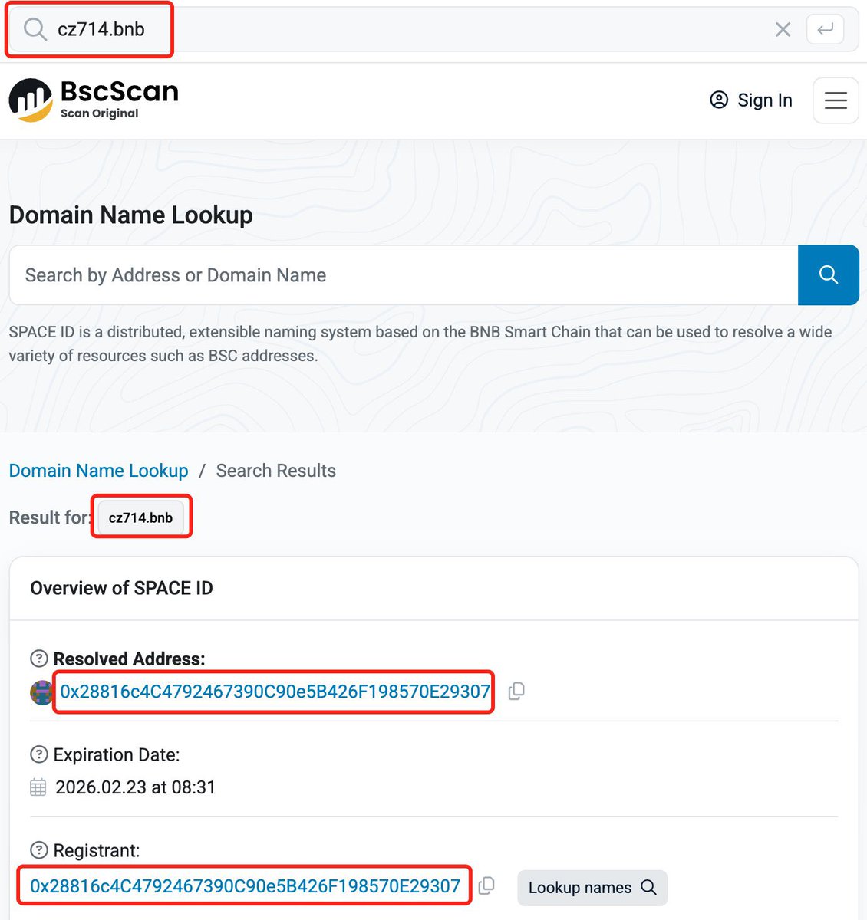Image resolution: width=867 pixels, height=920 pixels.
Task: Focus the Search by Address or Domain Name field
Action: (404, 275)
